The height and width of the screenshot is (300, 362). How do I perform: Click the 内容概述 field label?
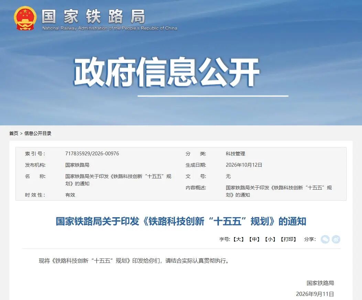pyautogui.click(x=196, y=188)
